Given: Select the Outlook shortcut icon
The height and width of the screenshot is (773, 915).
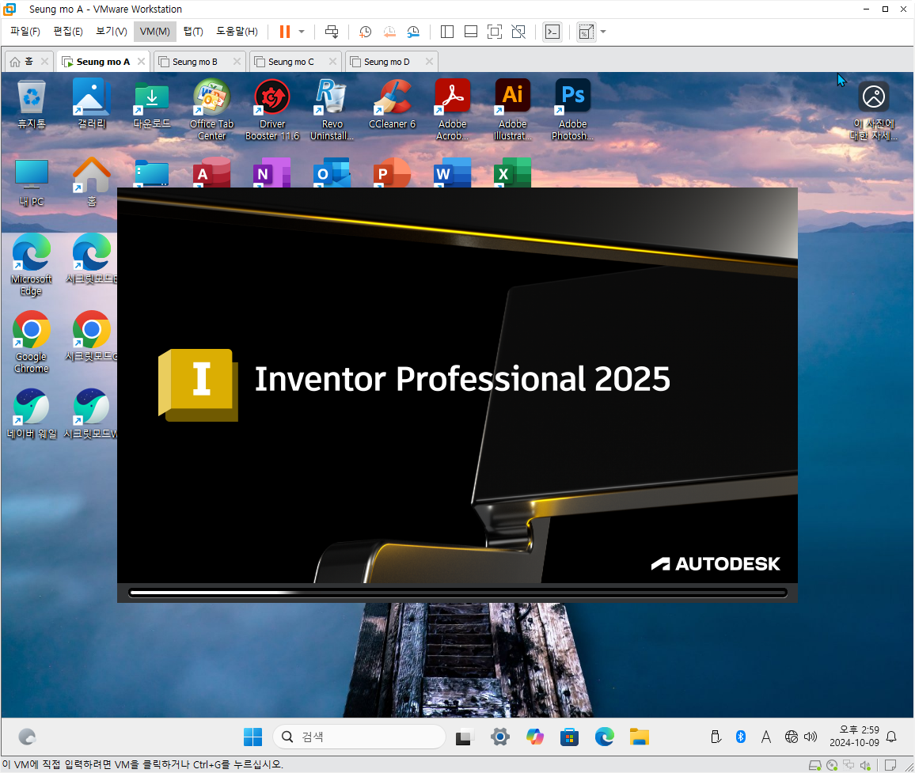Looking at the screenshot, I should coord(332,172).
